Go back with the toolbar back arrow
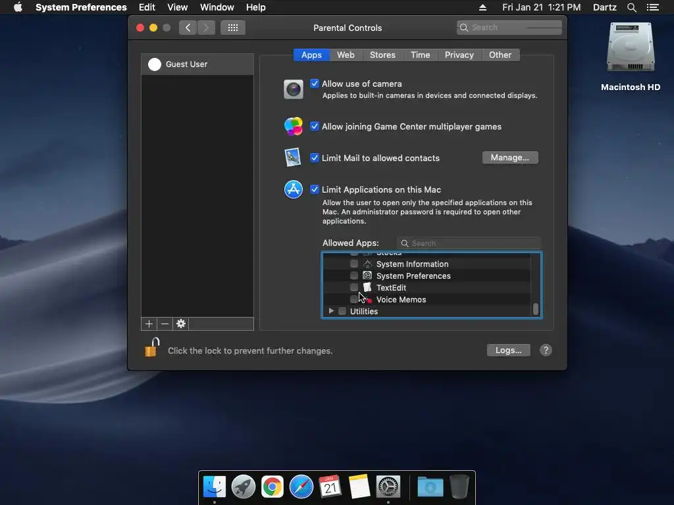This screenshot has height=505, width=674. pyautogui.click(x=188, y=28)
